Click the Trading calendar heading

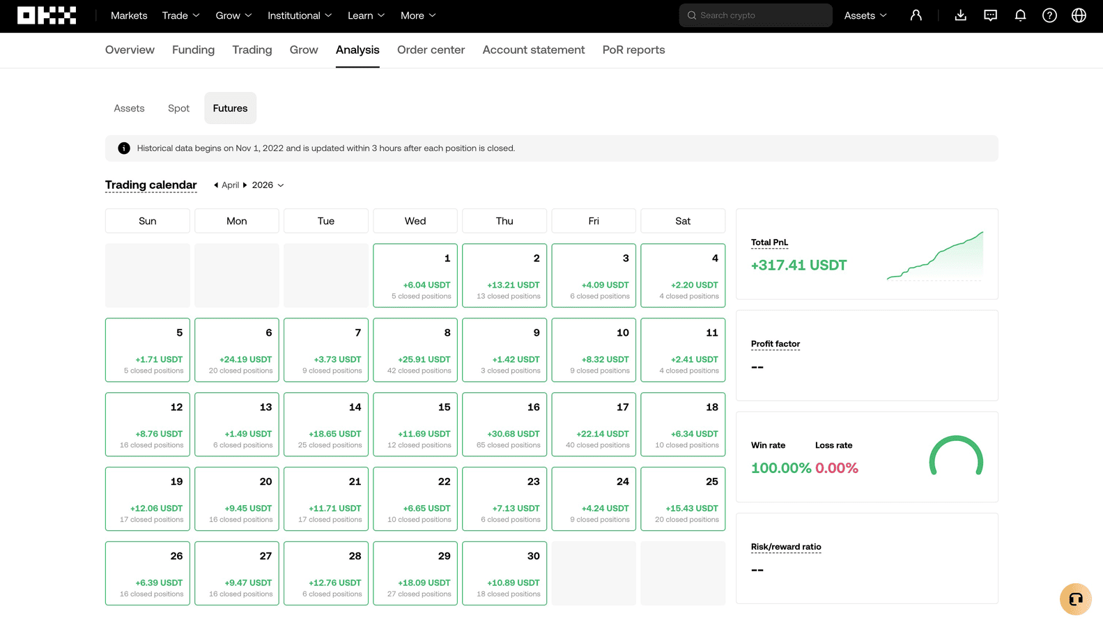click(151, 185)
